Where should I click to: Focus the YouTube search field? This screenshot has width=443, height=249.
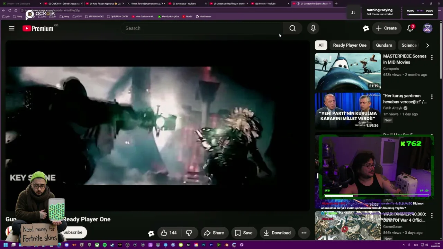(202, 28)
